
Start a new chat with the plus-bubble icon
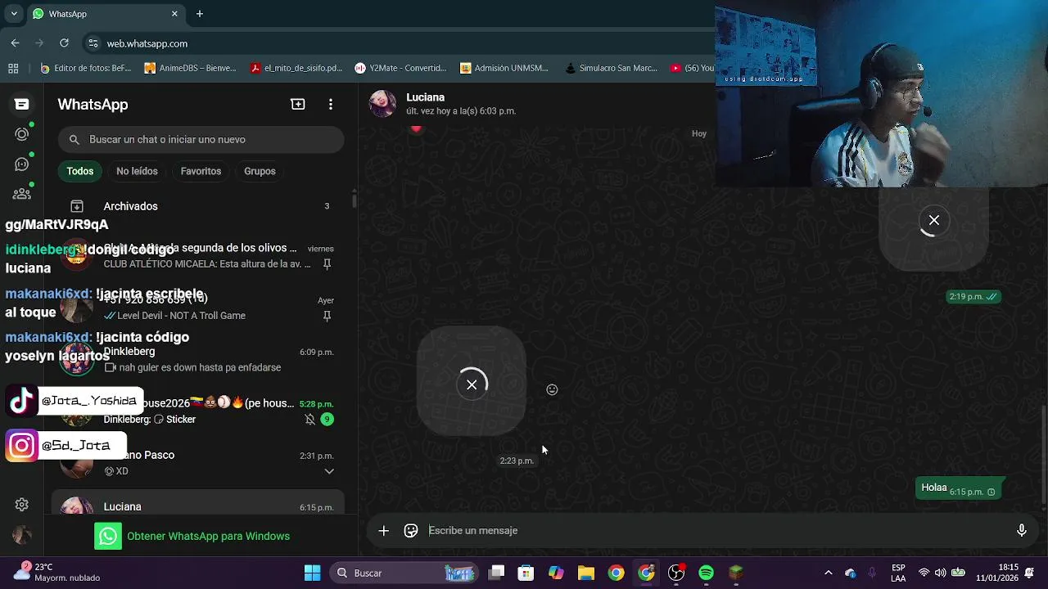point(298,104)
